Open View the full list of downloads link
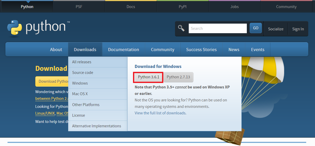The image size is (315, 146). (x=160, y=113)
